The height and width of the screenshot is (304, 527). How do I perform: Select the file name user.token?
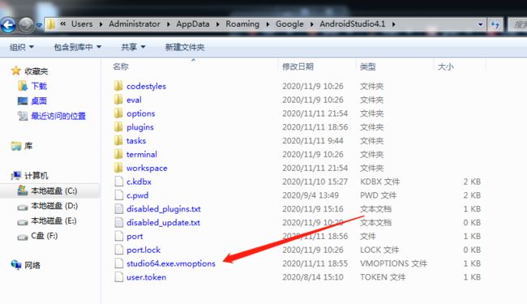(146, 277)
